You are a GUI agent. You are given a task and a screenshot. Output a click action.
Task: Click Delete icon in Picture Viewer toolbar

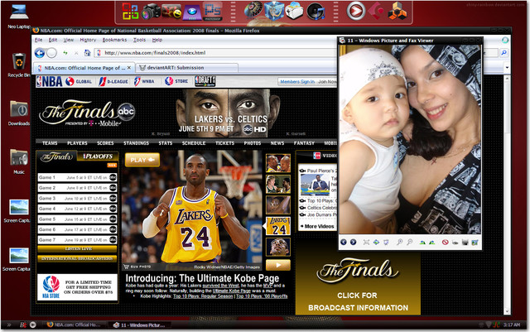pyautogui.click(x=444, y=242)
